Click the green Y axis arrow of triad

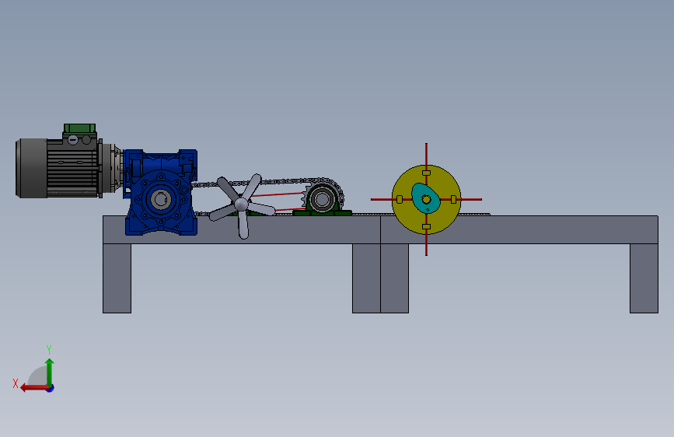coord(50,371)
